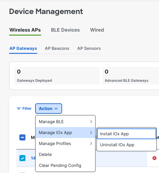Expand the Manage Profiles submenu arrow
This screenshot has width=159, height=173.
click(91, 144)
